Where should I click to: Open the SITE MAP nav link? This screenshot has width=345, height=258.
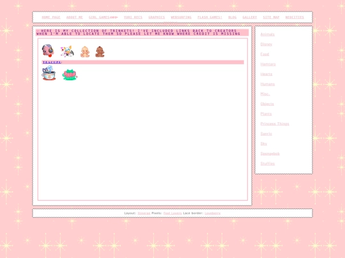[x=271, y=17]
